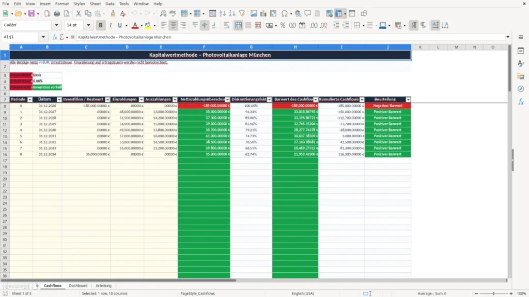The width and height of the screenshot is (529, 297).
Task: Toggle Underline formatting
Action: (120, 25)
